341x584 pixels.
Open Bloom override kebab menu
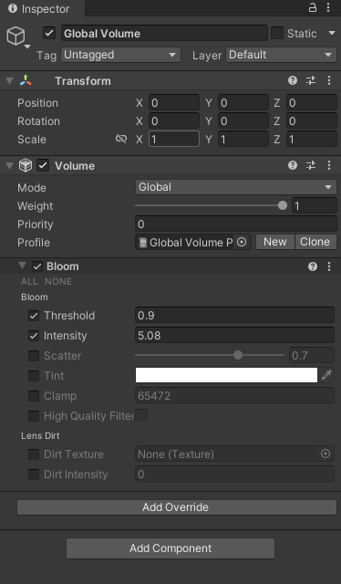pos(329,266)
